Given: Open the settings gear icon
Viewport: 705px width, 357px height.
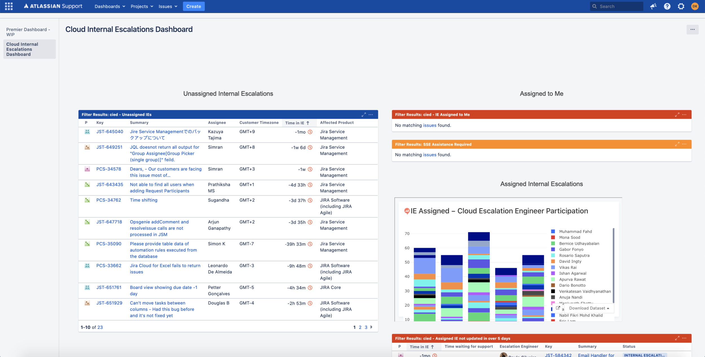Looking at the screenshot, I should [x=681, y=6].
